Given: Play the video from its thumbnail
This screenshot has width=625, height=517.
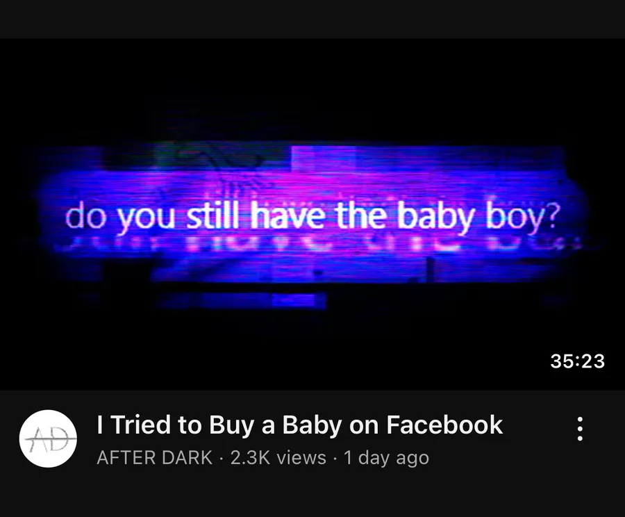Looking at the screenshot, I should pyautogui.click(x=312, y=214).
